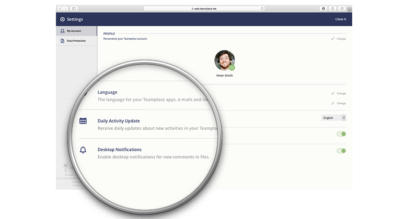Click the browser back arrow

pyautogui.click(x=60, y=8)
